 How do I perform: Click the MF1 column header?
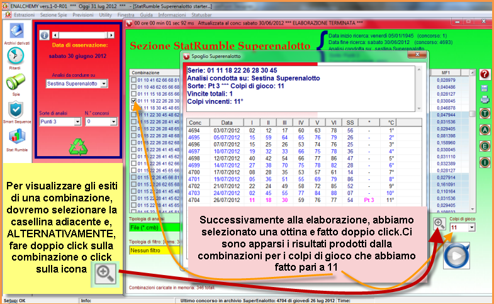(x=446, y=72)
